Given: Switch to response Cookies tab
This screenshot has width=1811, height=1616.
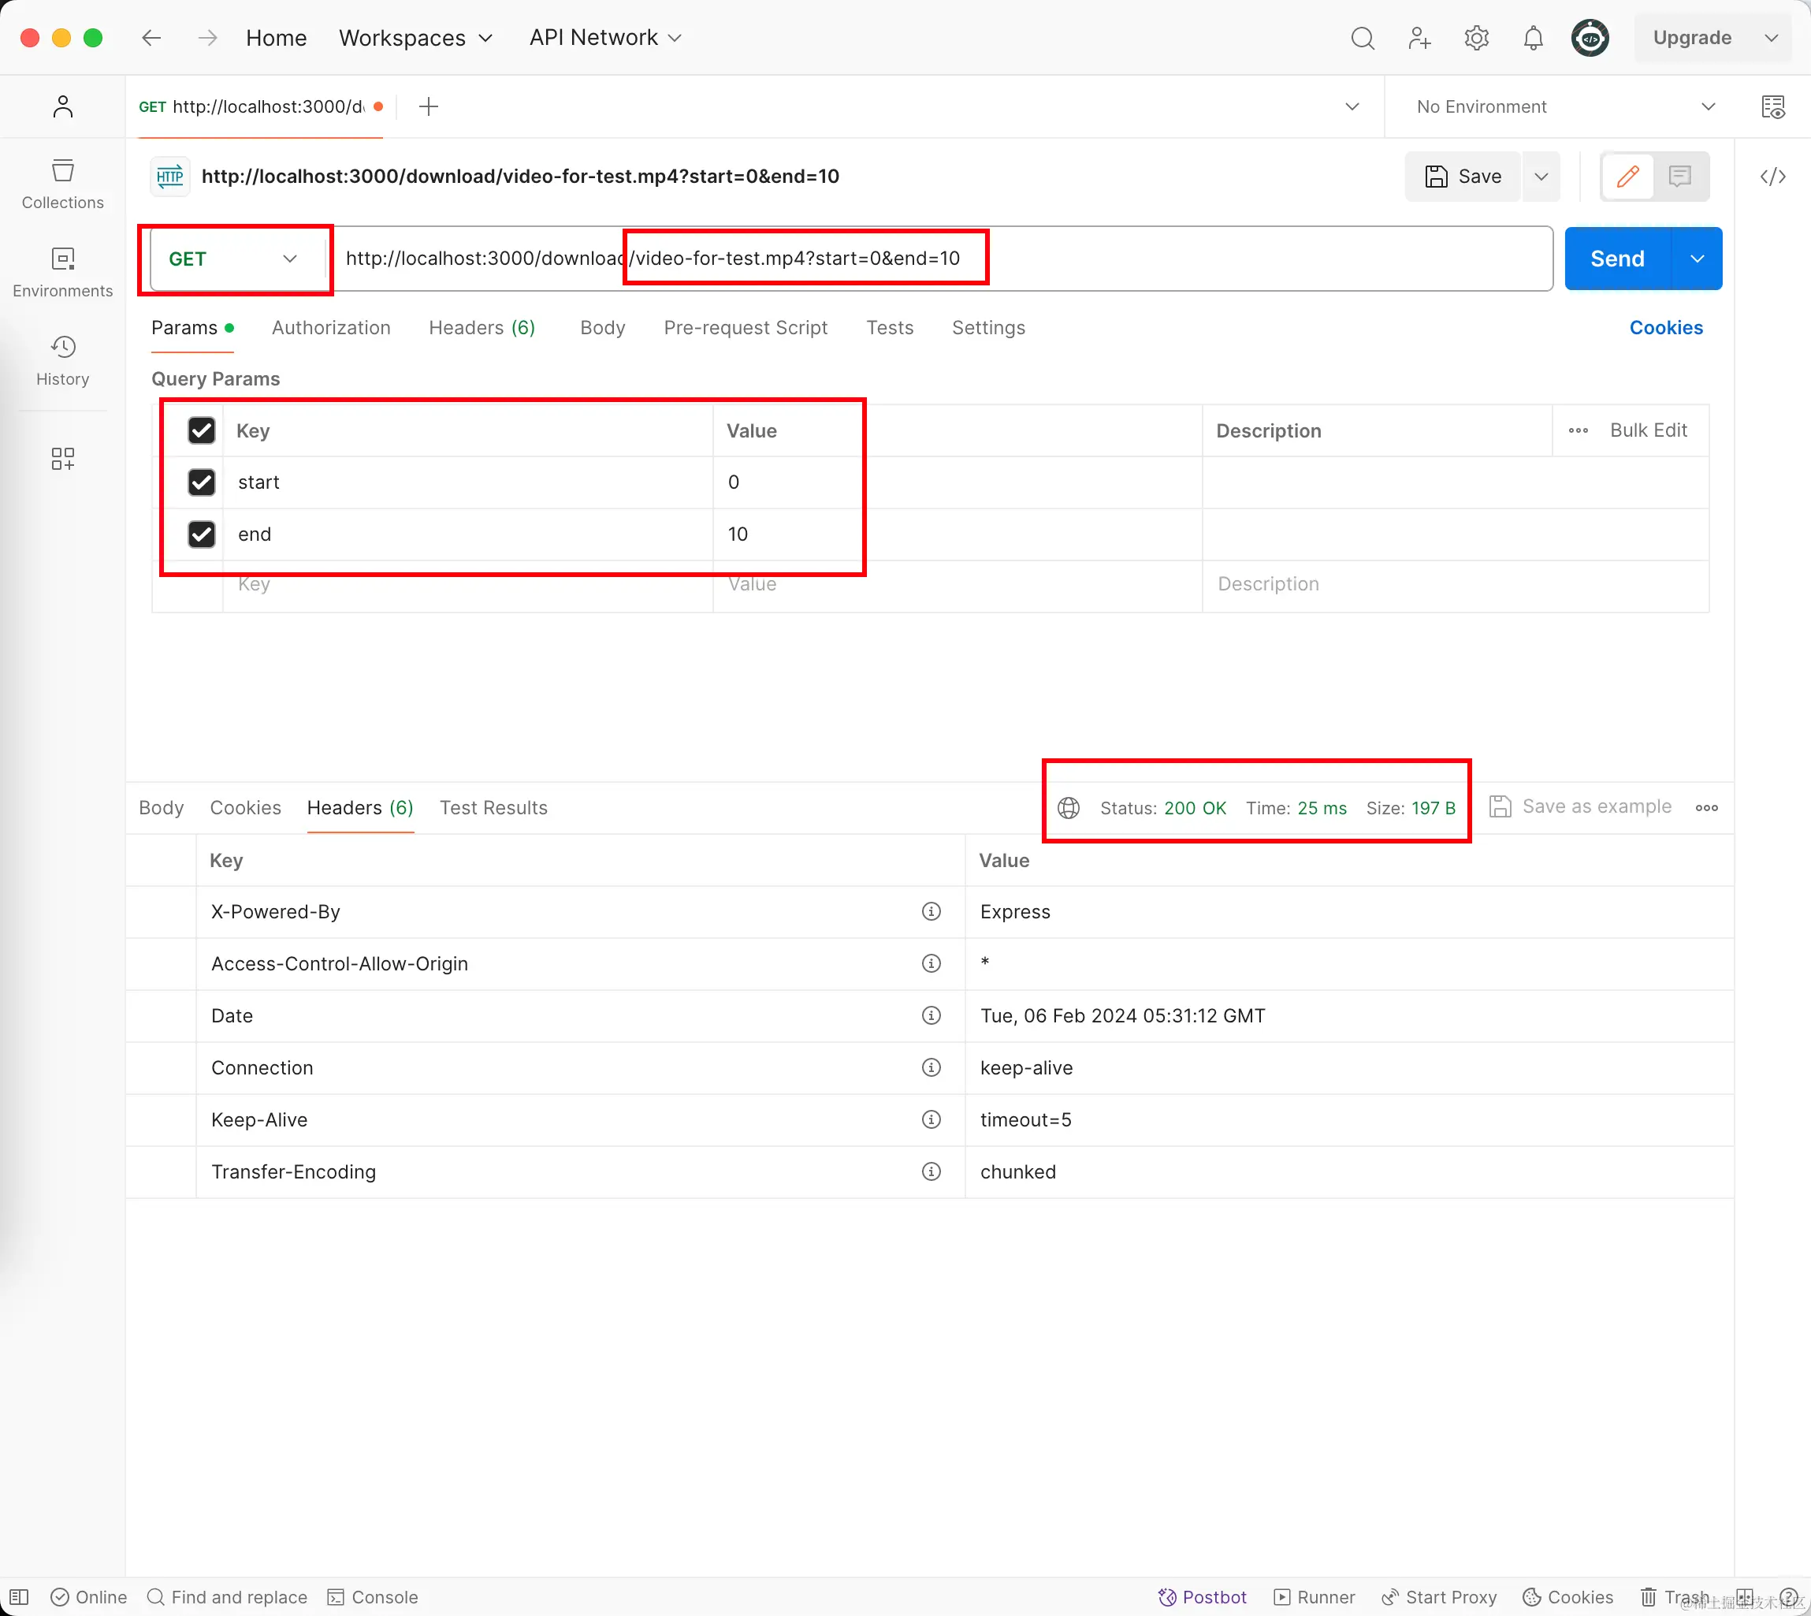Looking at the screenshot, I should pos(245,808).
